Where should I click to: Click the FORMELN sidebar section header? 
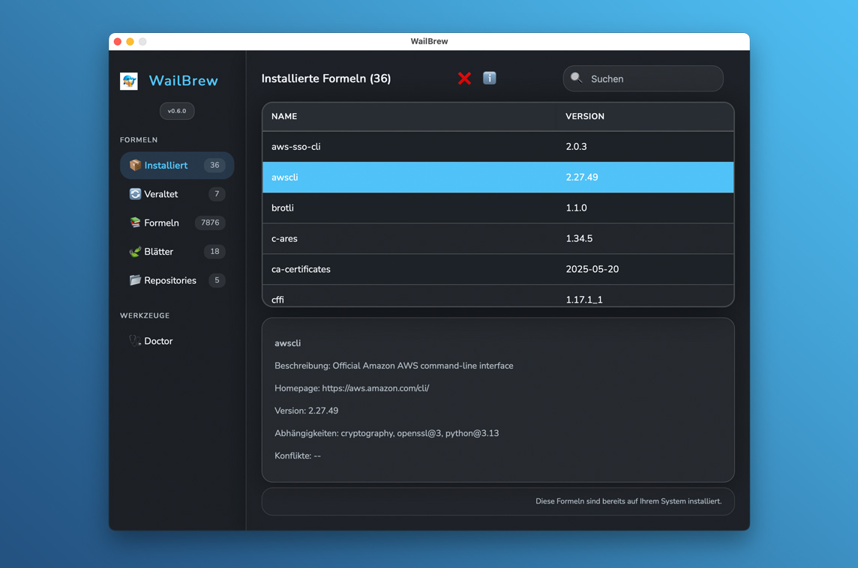[x=139, y=140]
